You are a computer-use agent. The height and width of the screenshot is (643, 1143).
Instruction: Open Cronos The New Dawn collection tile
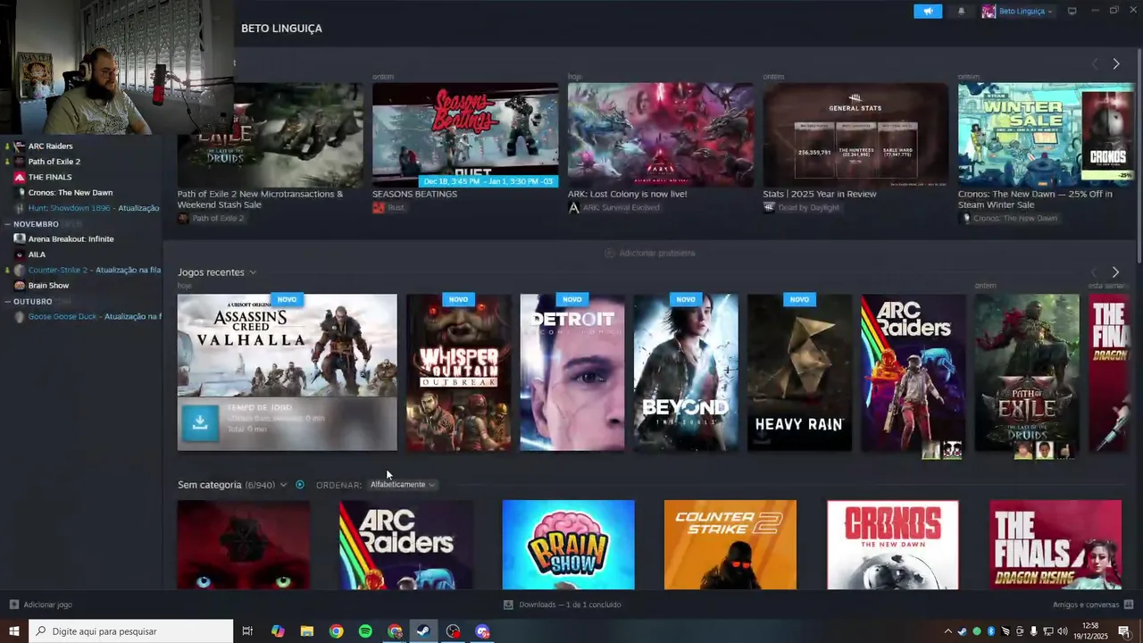tap(893, 545)
